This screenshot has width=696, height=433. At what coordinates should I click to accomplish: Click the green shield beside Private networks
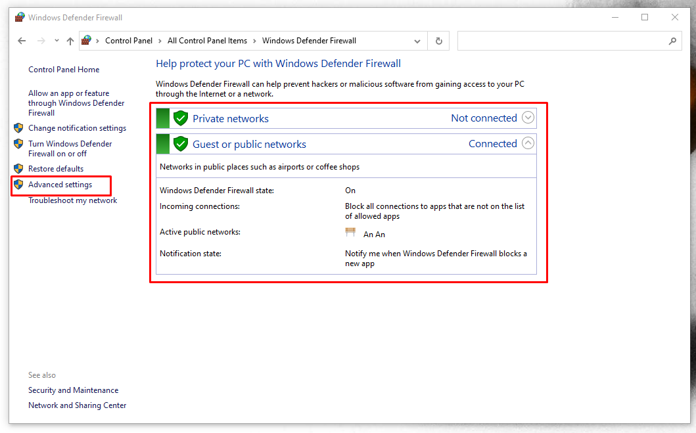point(181,118)
